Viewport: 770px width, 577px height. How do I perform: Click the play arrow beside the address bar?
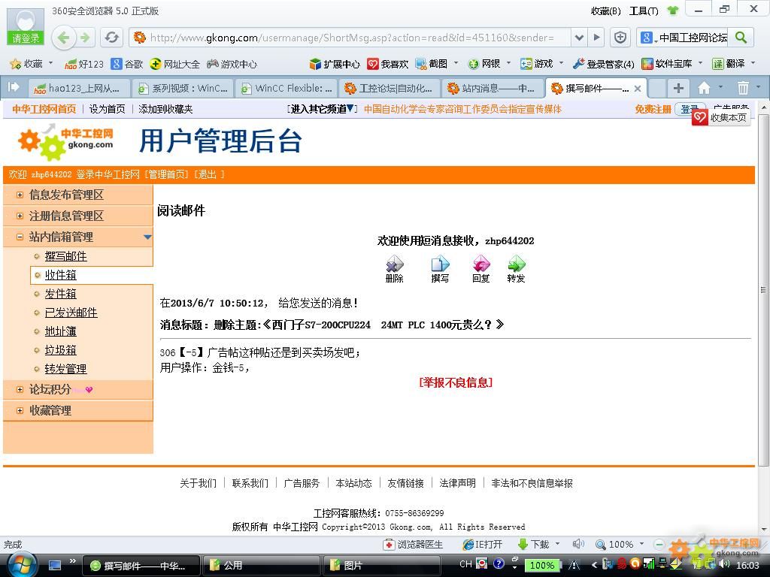[x=596, y=38]
